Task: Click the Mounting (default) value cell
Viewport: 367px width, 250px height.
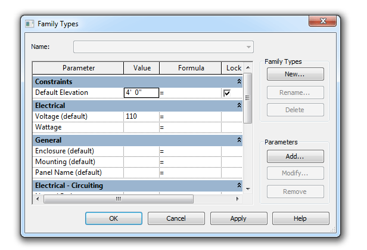Action: 141,162
